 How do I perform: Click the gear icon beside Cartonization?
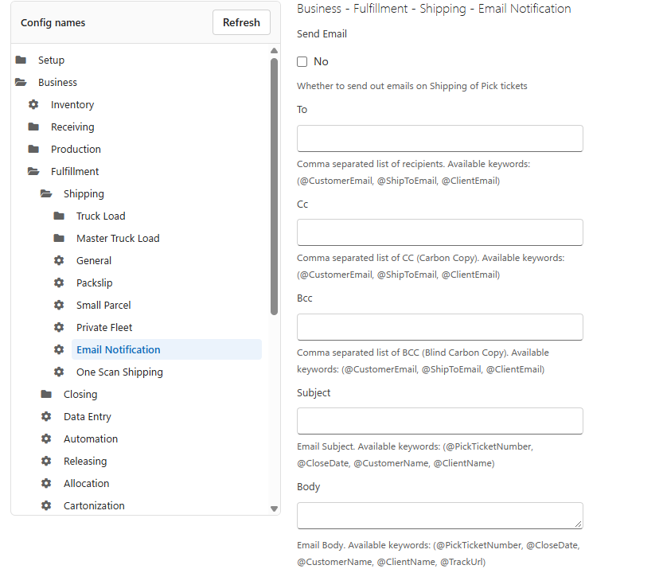click(46, 505)
